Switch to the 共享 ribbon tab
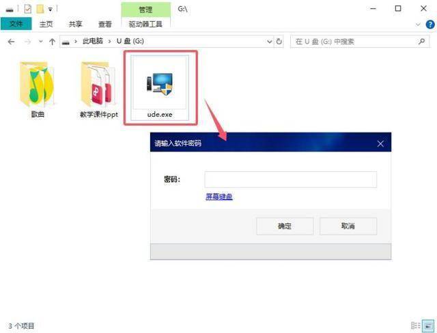The width and height of the screenshot is (437, 333). point(76,24)
